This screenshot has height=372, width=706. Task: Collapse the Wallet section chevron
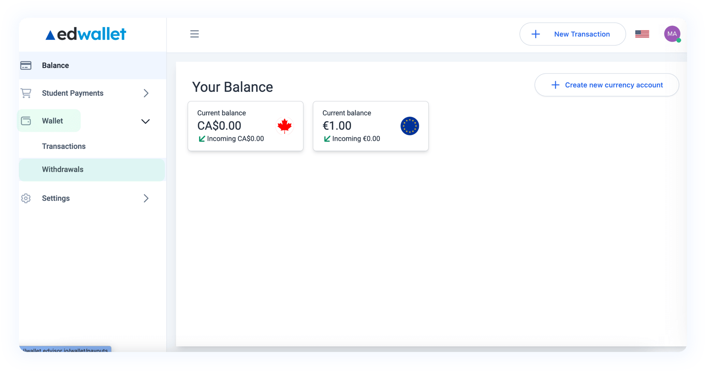tap(145, 121)
